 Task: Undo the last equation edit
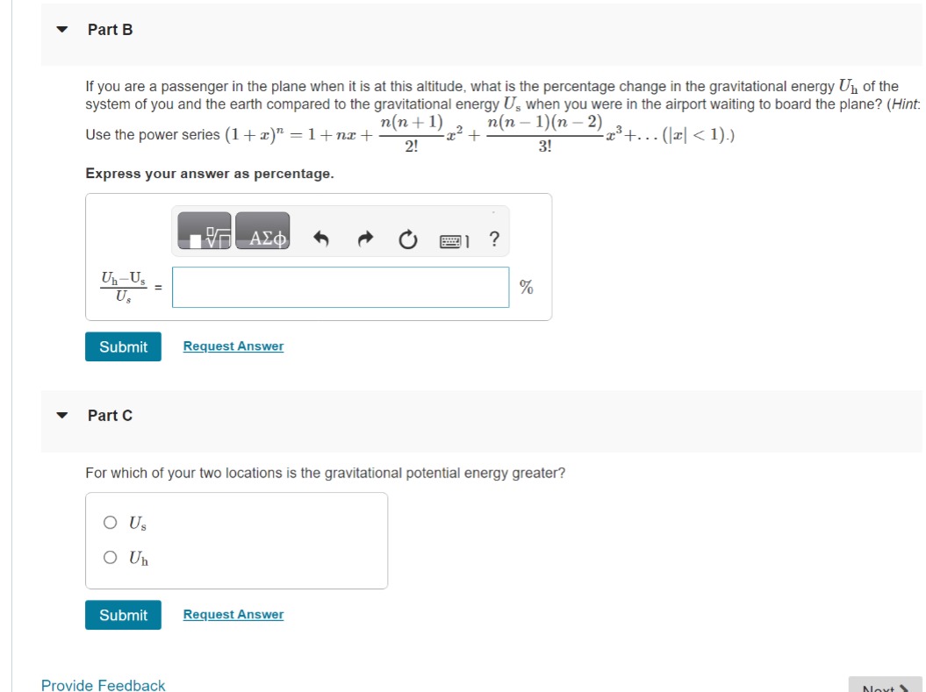click(x=321, y=237)
